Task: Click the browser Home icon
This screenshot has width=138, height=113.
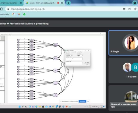Action: pyautogui.click(x=1, y=9)
